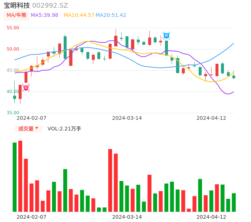Click the VOL:2.21万手 volume readout
This screenshot has width=251, height=222.
64,129
